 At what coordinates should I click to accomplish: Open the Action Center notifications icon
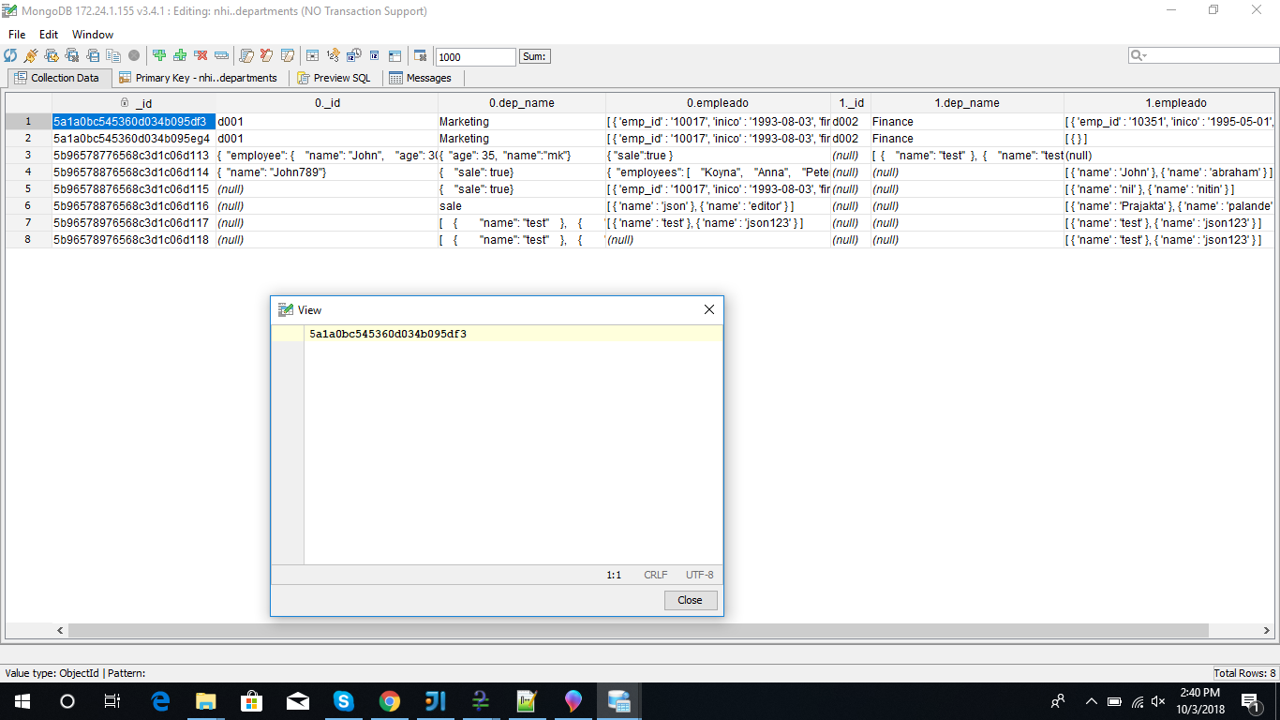(x=1250, y=701)
